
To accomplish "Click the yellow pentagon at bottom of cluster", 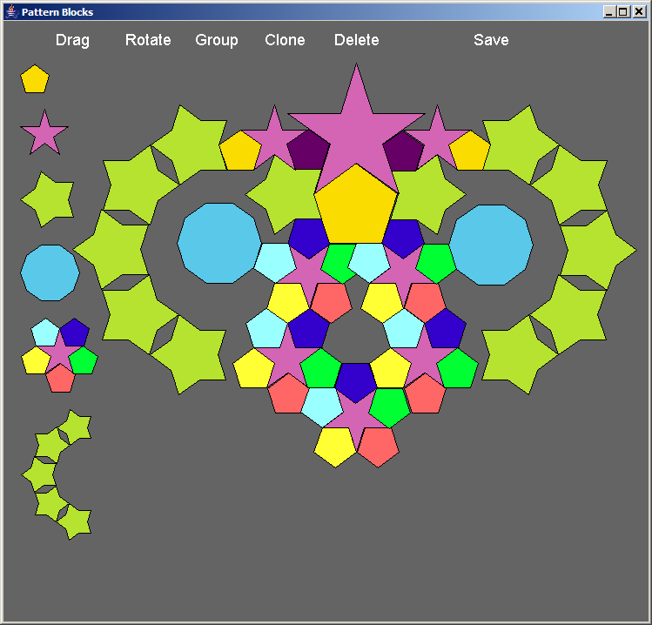I will coord(336,447).
